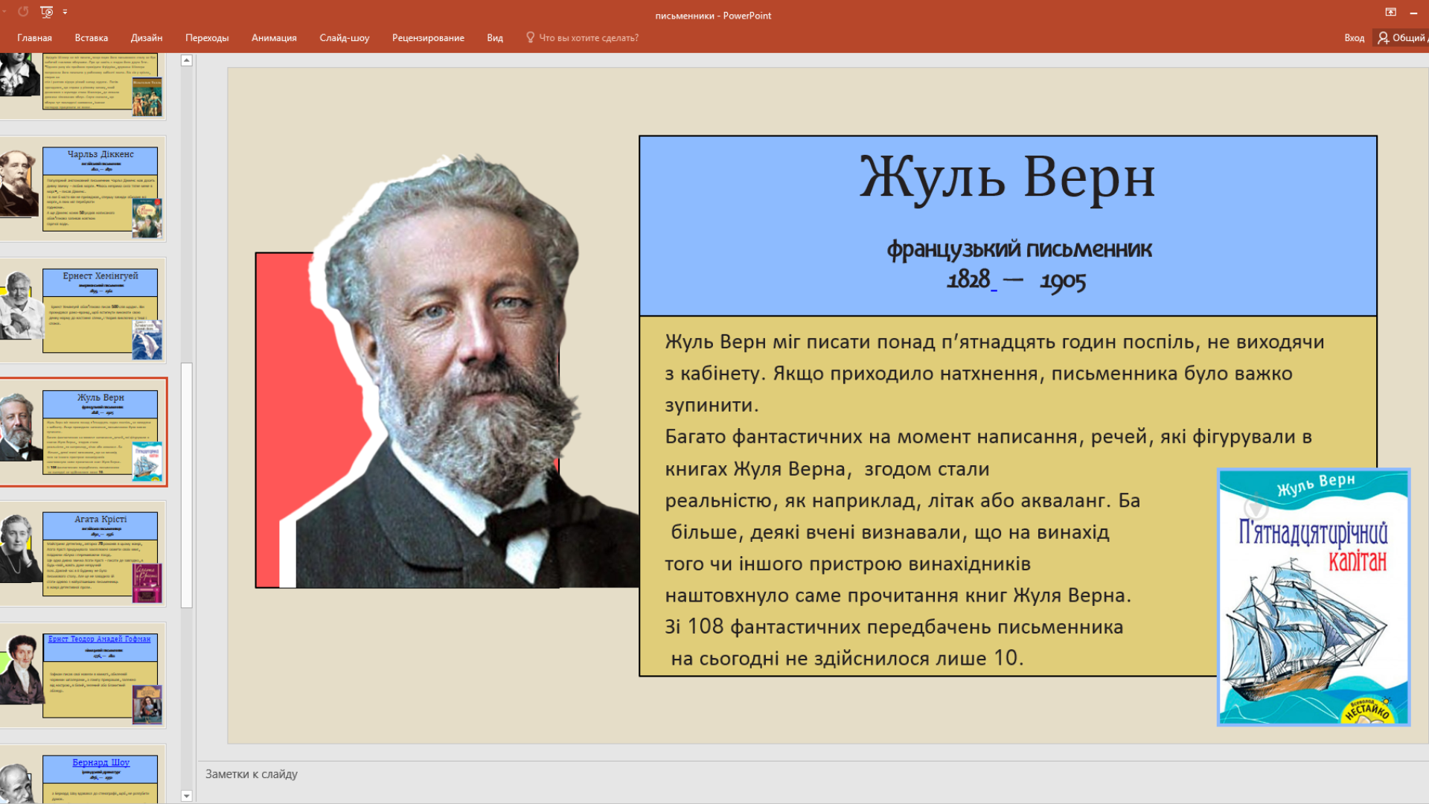The image size is (1429, 804).
Task: Select the 'П'ятнадцятирічний капітан' book cover image
Action: click(x=1314, y=597)
